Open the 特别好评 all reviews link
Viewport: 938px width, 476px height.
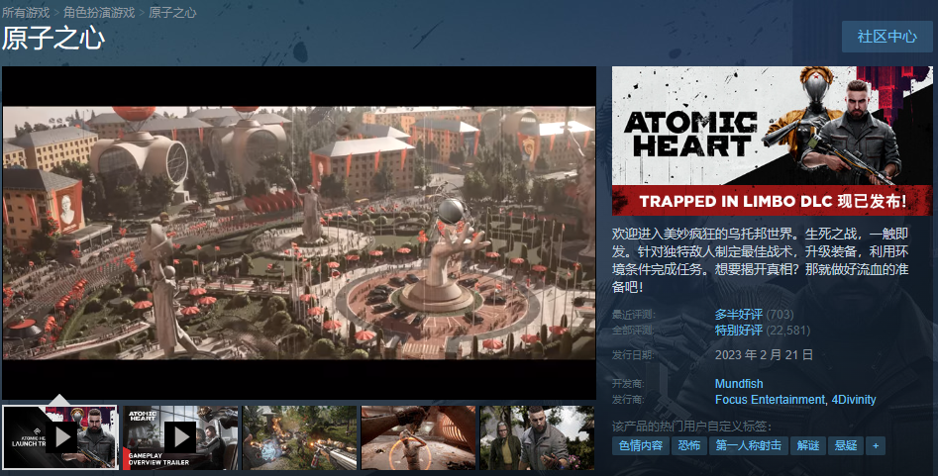pyautogui.click(x=738, y=331)
